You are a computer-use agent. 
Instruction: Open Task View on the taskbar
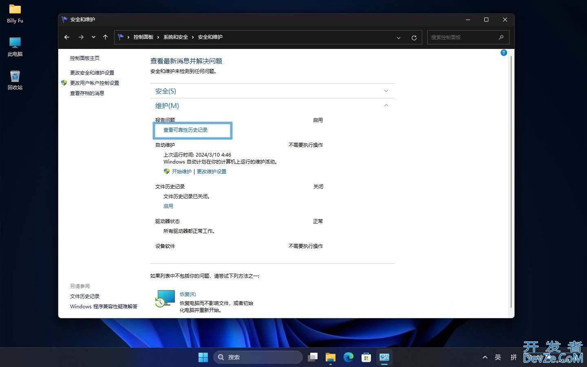tap(313, 357)
